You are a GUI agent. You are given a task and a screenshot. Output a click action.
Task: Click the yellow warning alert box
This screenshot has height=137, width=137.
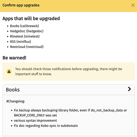coord(69,72)
